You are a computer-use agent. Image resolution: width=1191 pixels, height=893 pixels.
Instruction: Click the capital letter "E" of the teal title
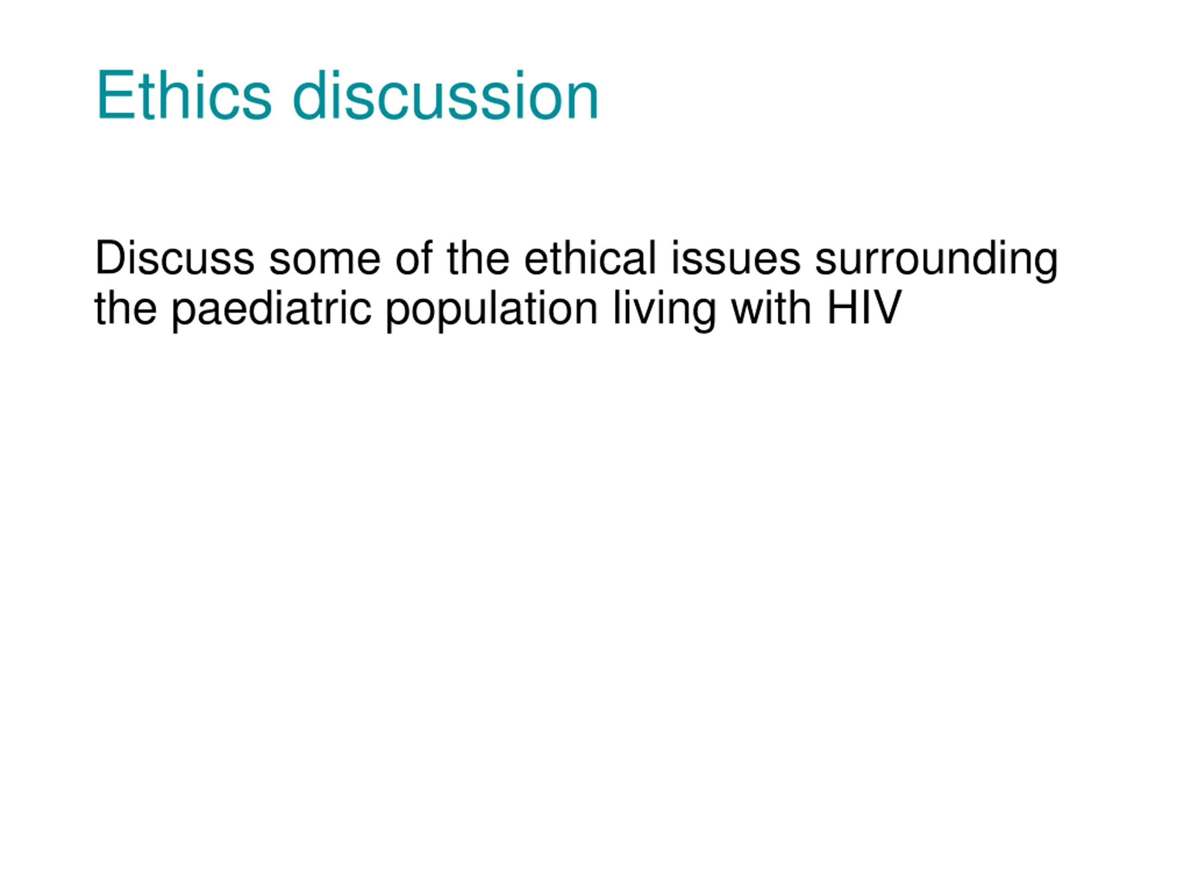coord(115,95)
